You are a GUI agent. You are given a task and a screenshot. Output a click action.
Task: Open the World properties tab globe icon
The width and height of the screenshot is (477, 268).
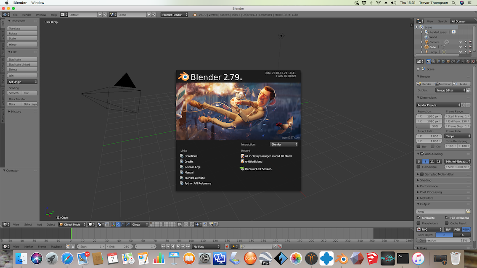point(443,61)
